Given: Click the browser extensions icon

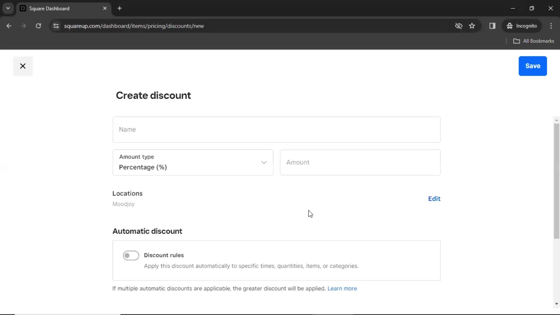Looking at the screenshot, I should pos(492,26).
